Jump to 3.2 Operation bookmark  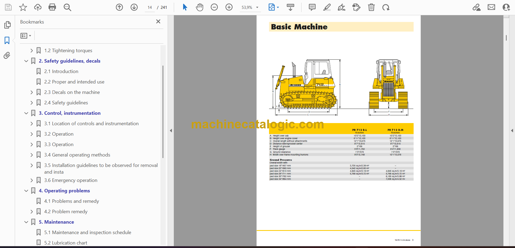click(x=59, y=134)
